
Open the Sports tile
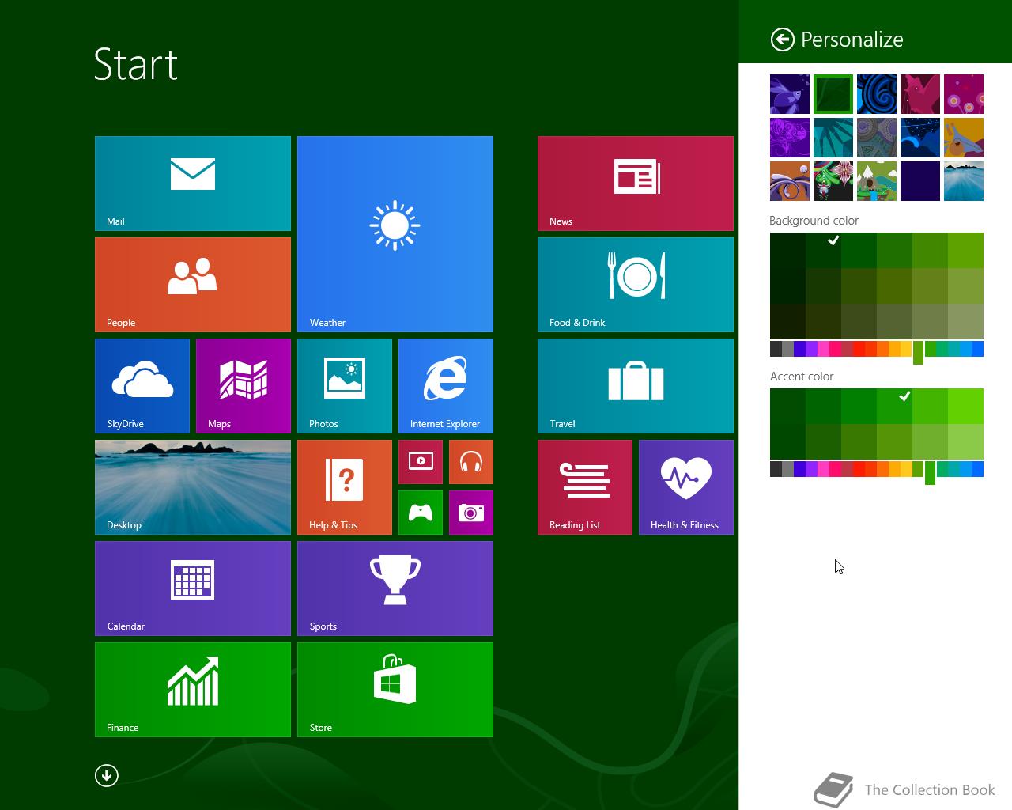click(395, 589)
